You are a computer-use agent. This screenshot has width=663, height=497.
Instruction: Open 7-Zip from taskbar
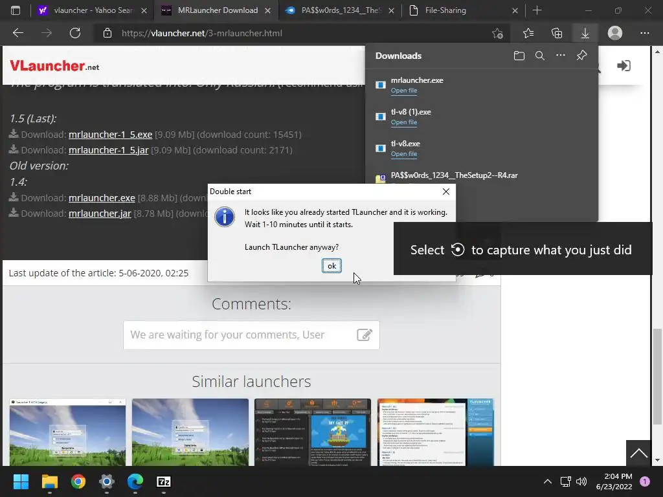click(164, 481)
